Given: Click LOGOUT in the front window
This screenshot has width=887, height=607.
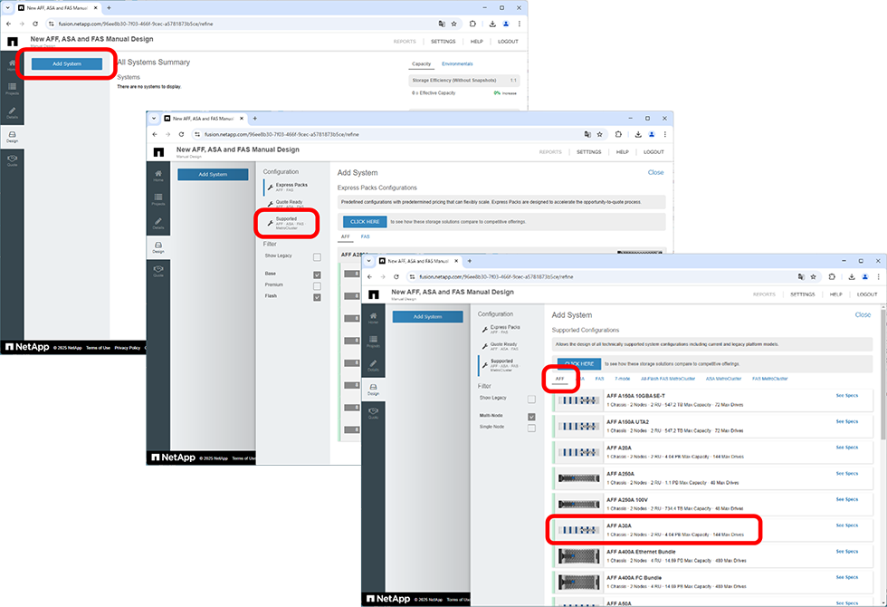Looking at the screenshot, I should click(x=867, y=294).
